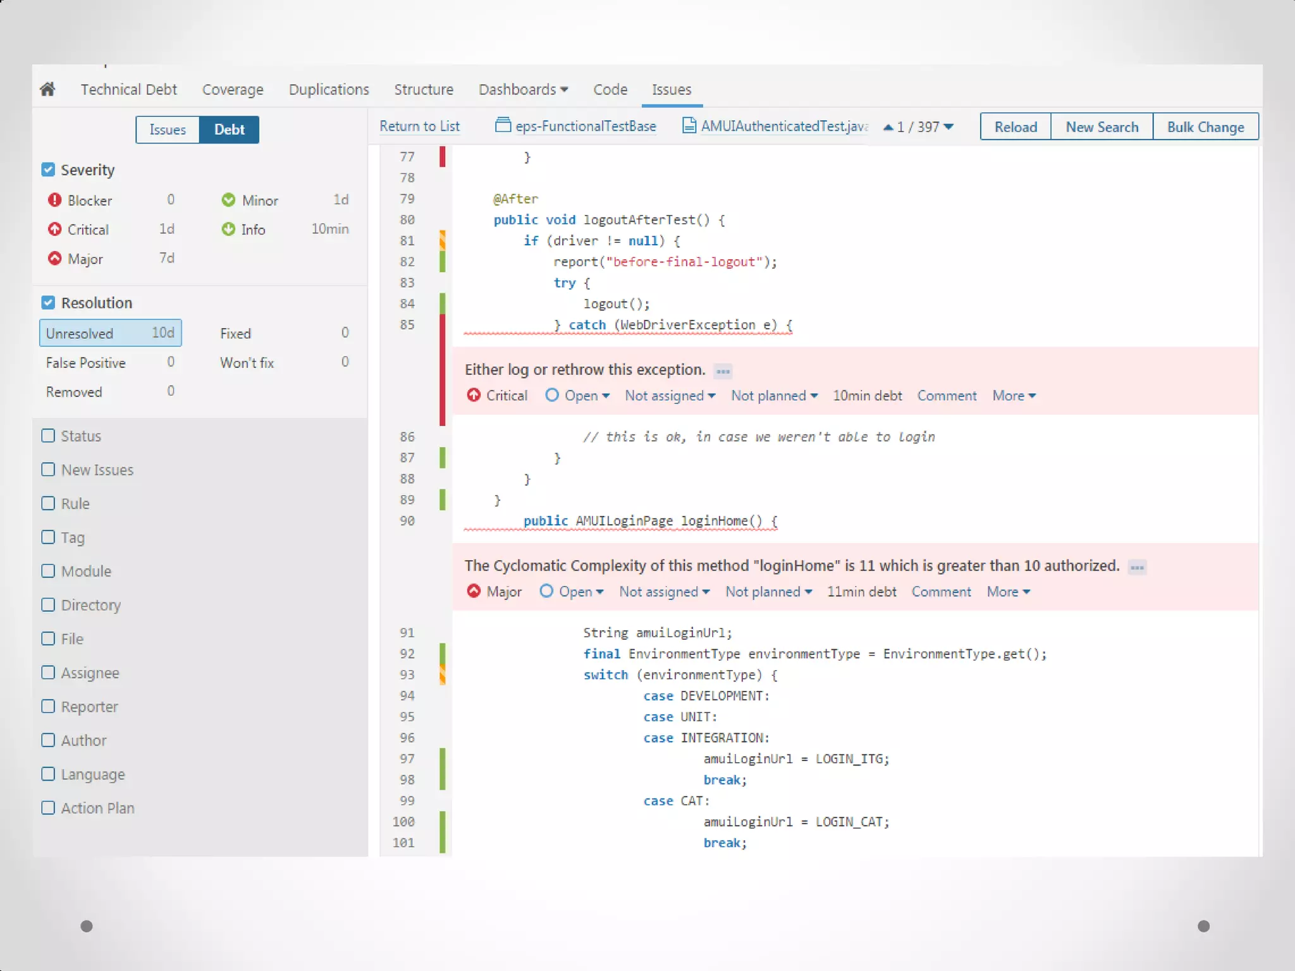The width and height of the screenshot is (1295, 971).
Task: Open the More dropdown on the Cyclomatic Complexity issue
Action: 1008,592
